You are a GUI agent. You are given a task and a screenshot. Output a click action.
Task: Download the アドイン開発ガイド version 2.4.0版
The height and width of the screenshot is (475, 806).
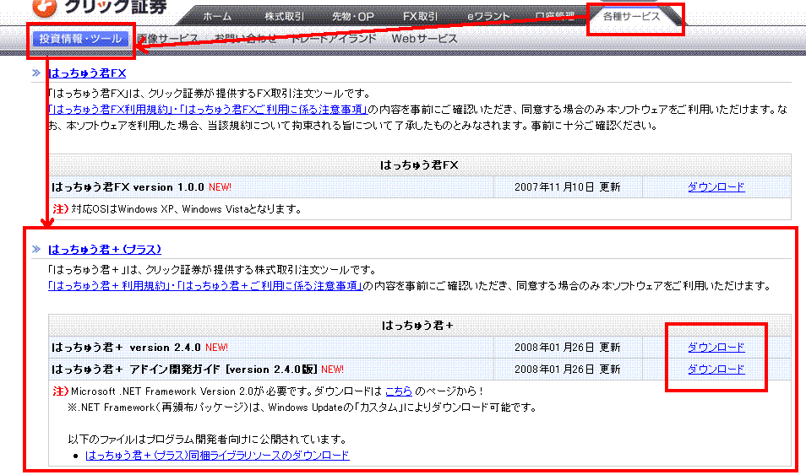[x=716, y=370]
